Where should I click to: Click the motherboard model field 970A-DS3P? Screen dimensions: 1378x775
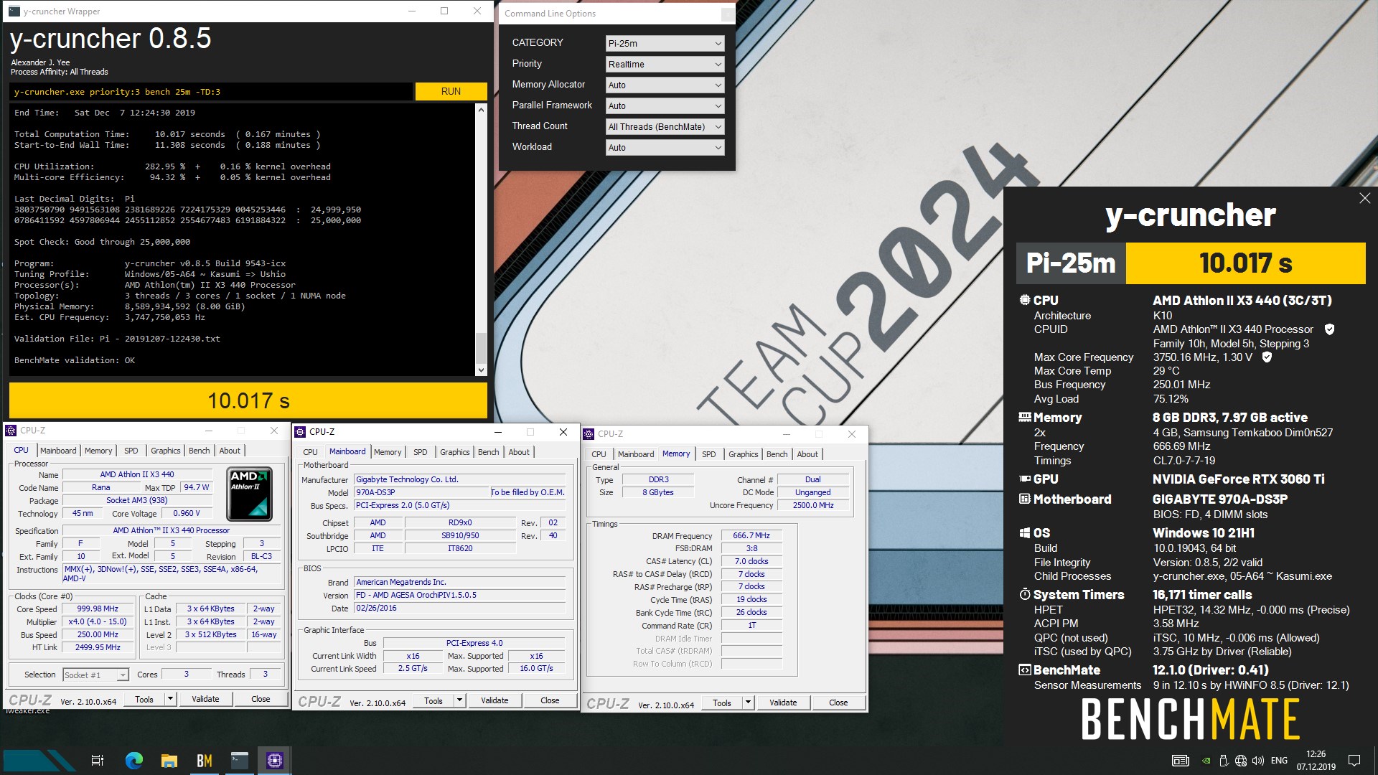[x=421, y=492]
